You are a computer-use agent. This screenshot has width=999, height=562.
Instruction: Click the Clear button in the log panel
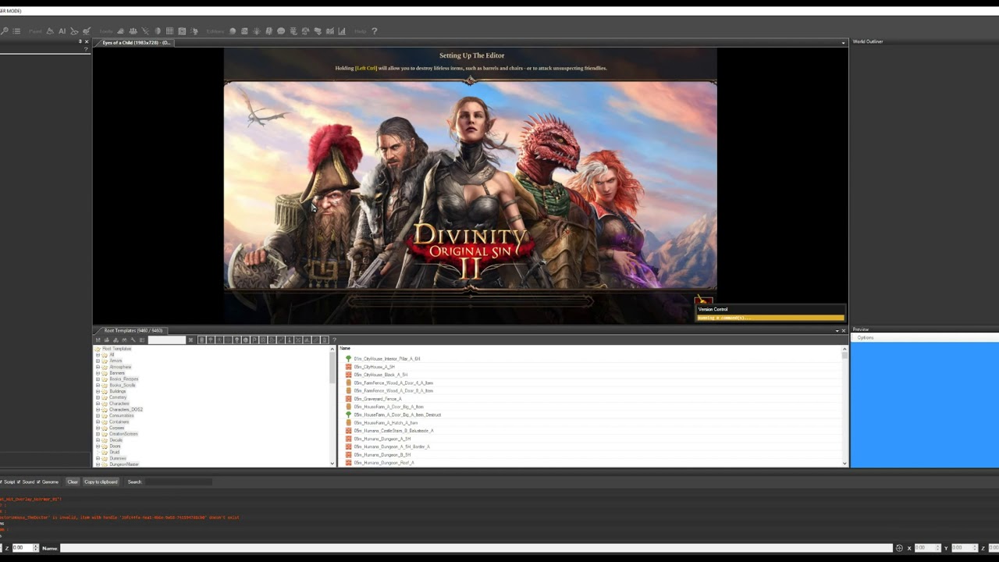(73, 482)
